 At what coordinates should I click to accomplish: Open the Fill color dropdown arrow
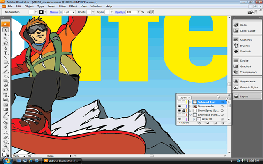[x=36, y=12]
